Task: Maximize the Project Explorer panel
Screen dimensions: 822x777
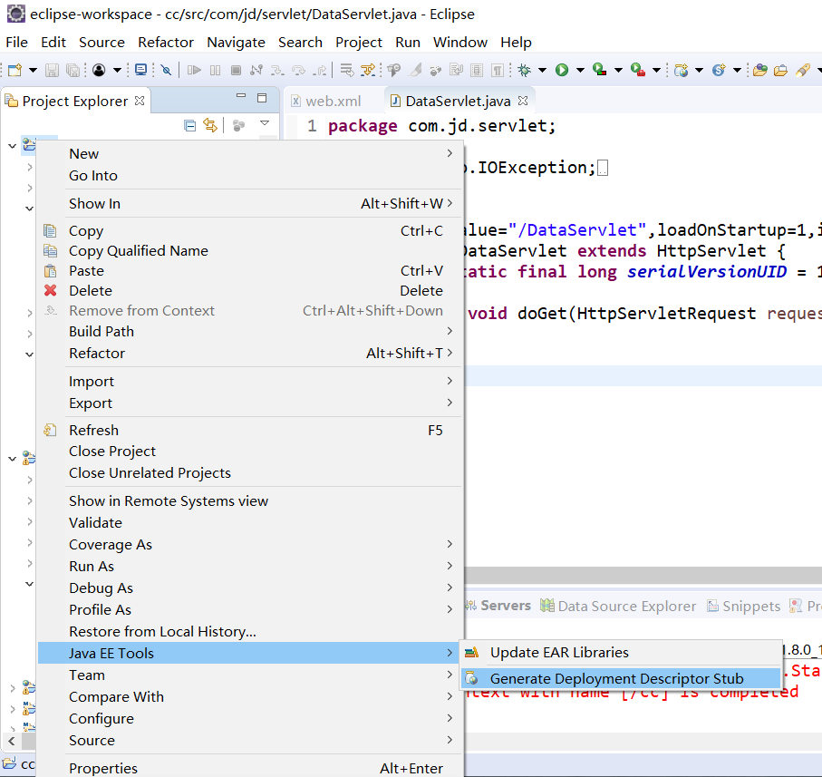Action: [x=262, y=98]
